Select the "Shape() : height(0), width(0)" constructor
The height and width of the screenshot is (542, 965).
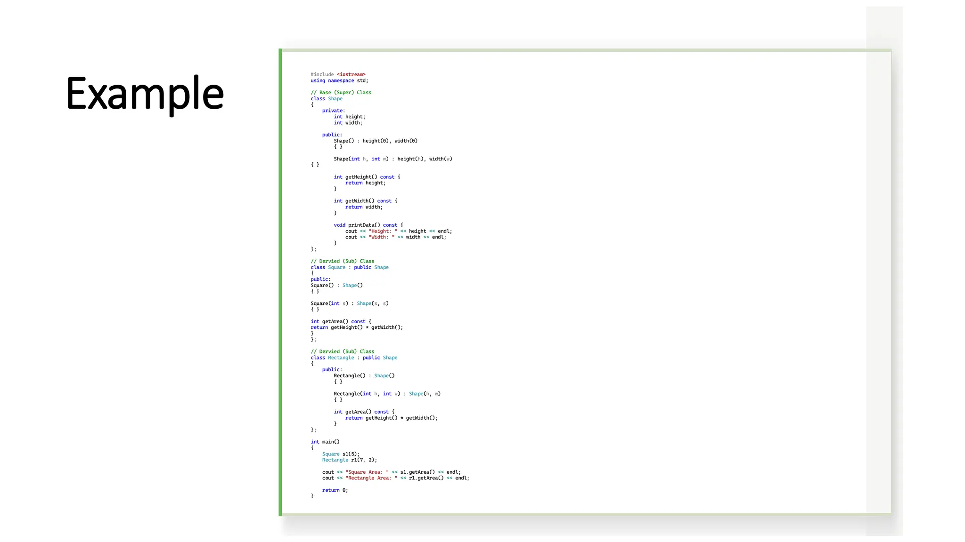(x=376, y=141)
